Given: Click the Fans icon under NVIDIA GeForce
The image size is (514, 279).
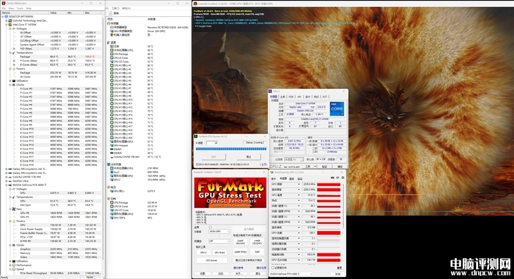Looking at the screenshot, I should click(14, 208).
